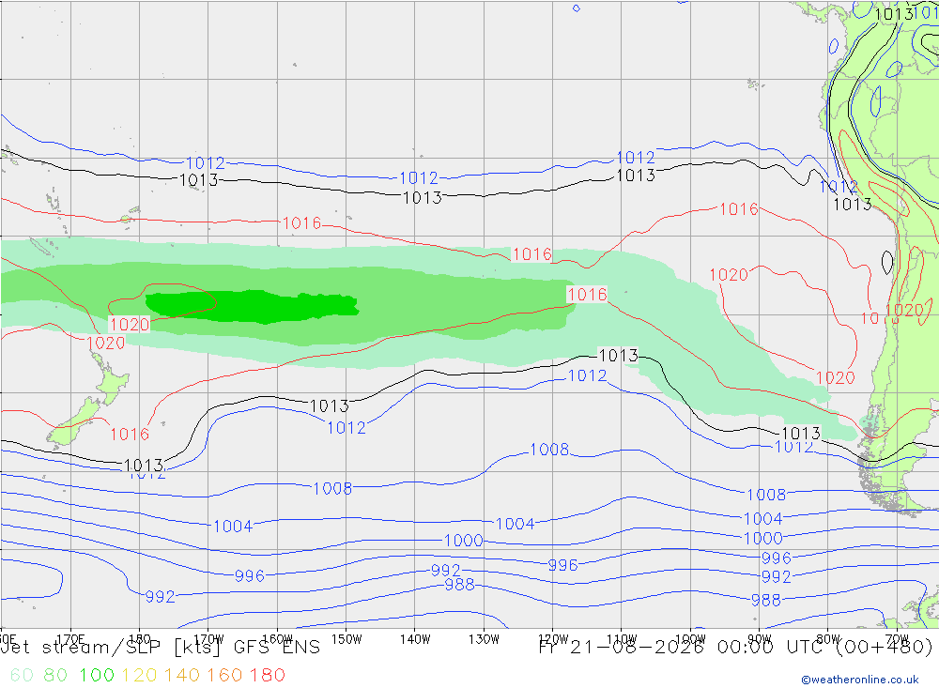Click the 140W longitude label
This screenshot has height=688, width=939.
click(415, 639)
